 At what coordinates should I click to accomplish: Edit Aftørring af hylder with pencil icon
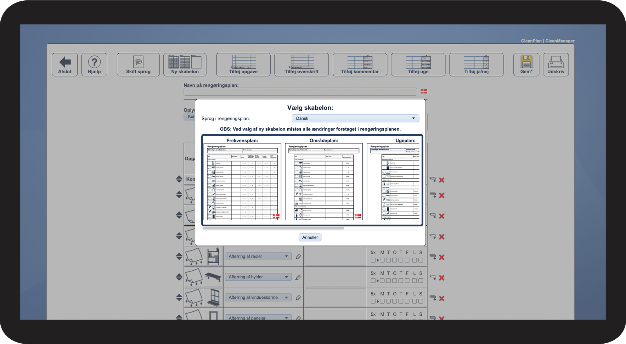pos(298,277)
